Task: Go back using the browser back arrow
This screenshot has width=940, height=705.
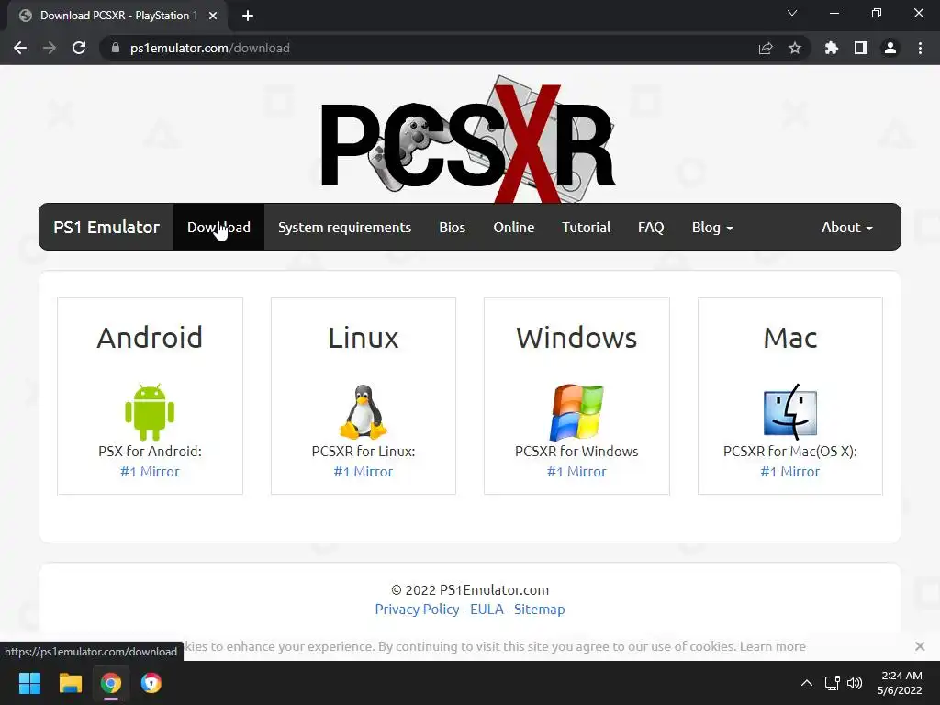Action: tap(20, 48)
